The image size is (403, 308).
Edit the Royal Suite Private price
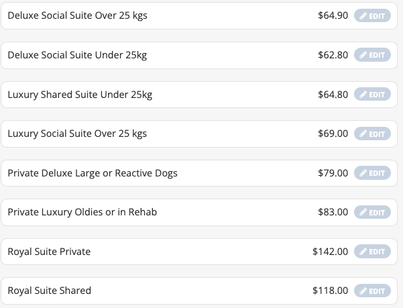click(x=372, y=251)
